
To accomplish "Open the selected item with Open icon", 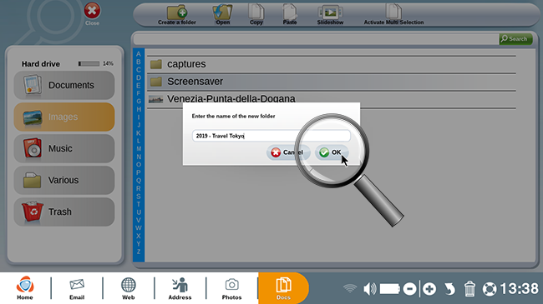I will click(x=222, y=15).
